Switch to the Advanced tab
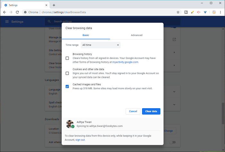Screen dimensions: 225x152 point(137,35)
